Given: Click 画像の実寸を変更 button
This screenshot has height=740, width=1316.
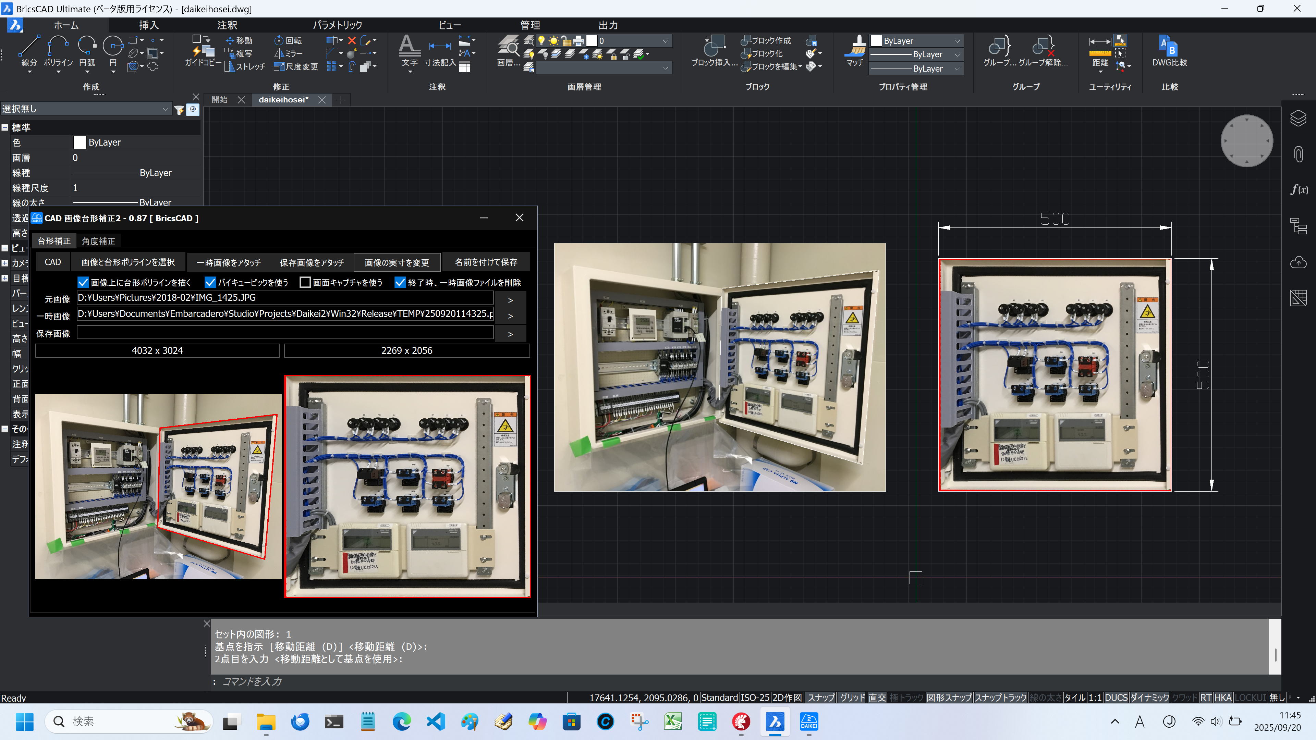Looking at the screenshot, I should tap(397, 262).
